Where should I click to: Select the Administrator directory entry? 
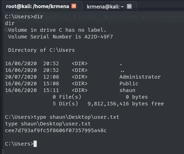[x=140, y=77]
